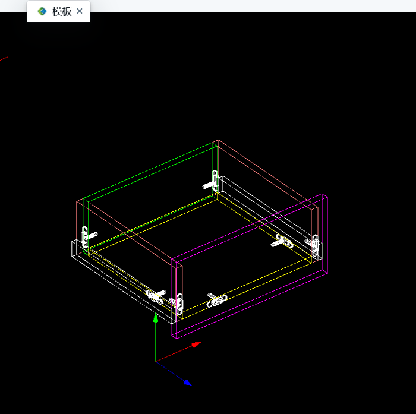
Task: Select the green back panel outline
Action: (149, 170)
